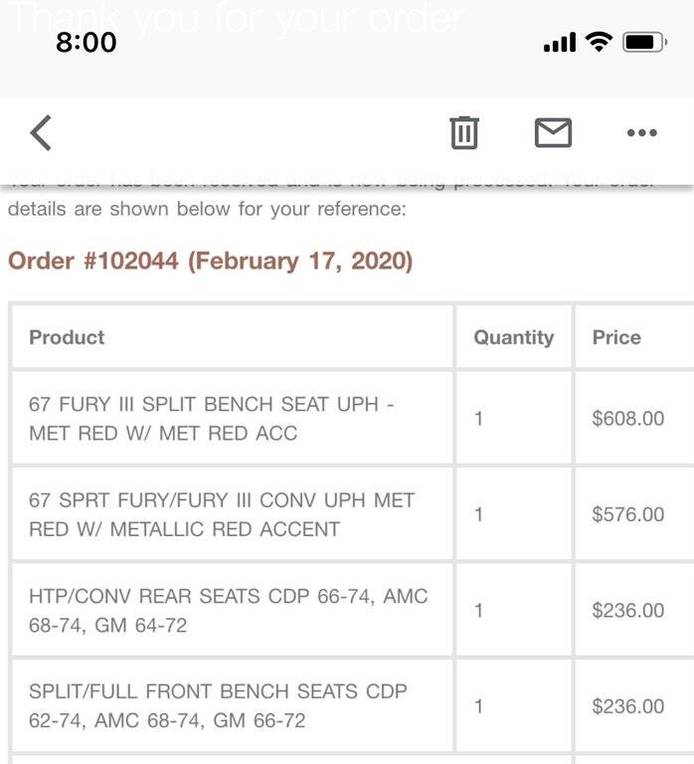Select HTP/CONV Rear Seats CDP product
Screen dimensions: 694x764
[228, 611]
